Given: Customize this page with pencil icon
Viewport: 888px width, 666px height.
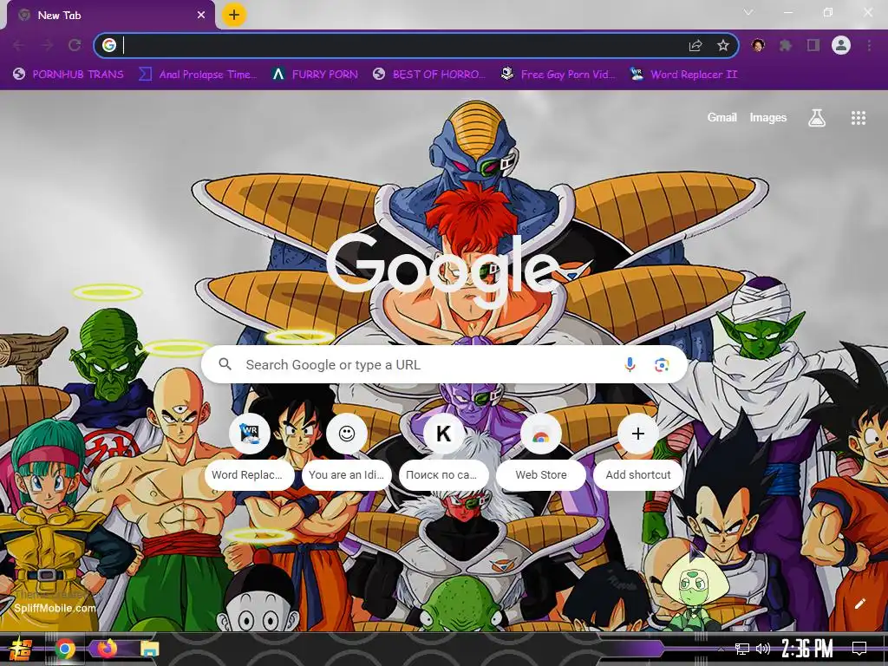Looking at the screenshot, I should point(859,604).
